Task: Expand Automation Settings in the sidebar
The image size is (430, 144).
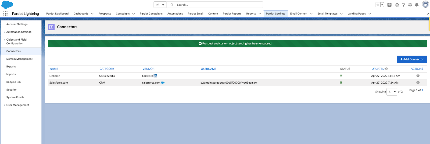Action: coord(4,32)
